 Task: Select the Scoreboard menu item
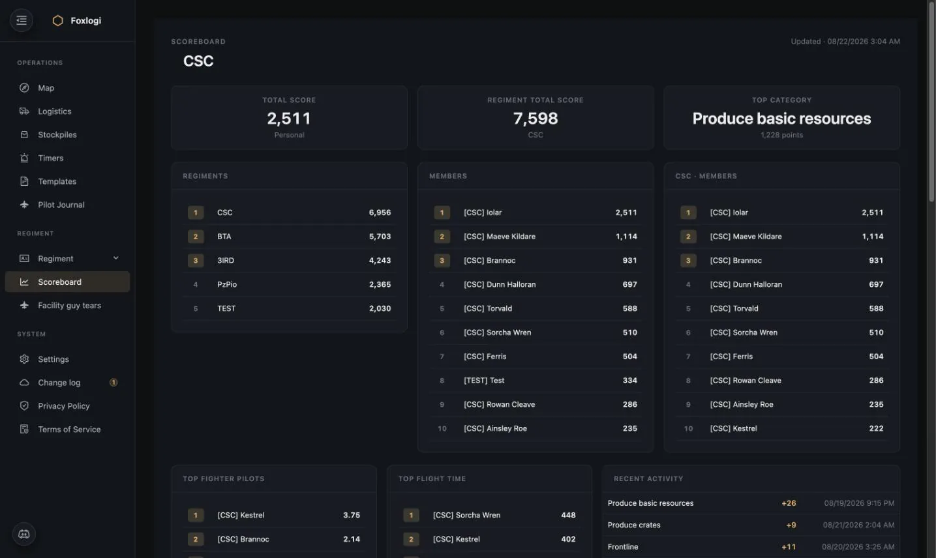coord(67,282)
